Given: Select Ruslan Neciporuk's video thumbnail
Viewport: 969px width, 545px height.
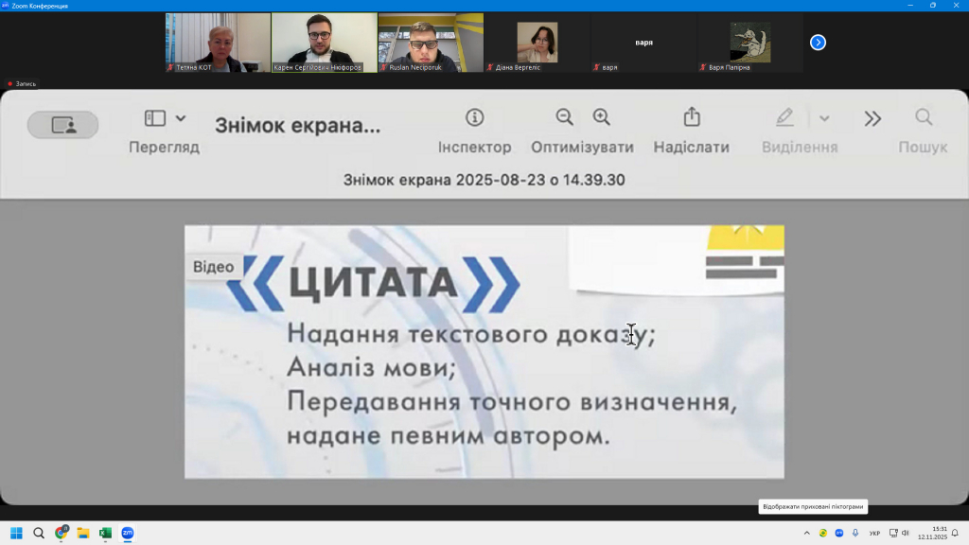Looking at the screenshot, I should [x=431, y=43].
